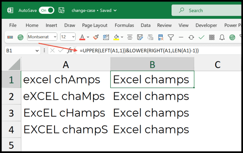The image size is (243, 153).
Task: Click the Insert Function fx icon
Action: coord(70,50)
